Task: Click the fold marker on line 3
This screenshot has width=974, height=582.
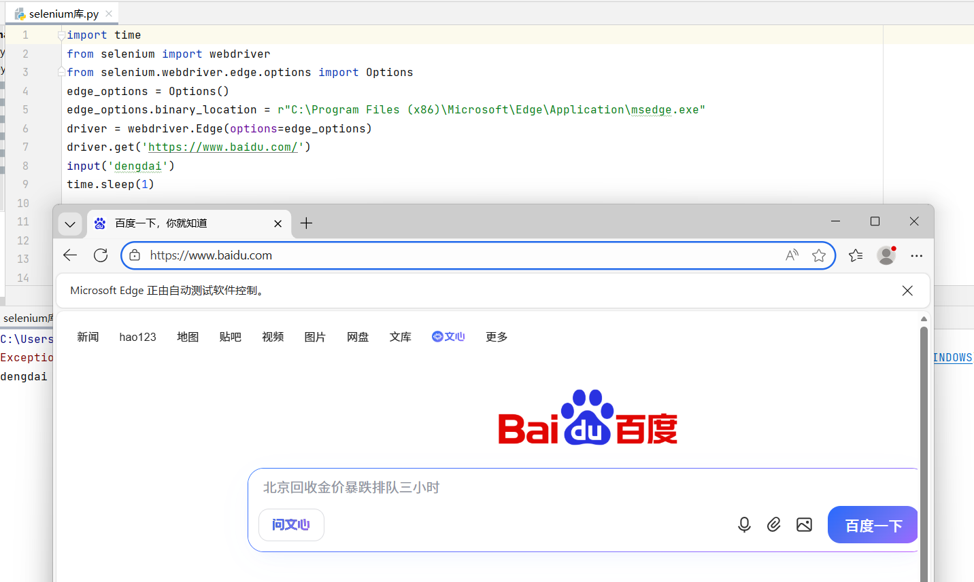Action: pyautogui.click(x=61, y=72)
